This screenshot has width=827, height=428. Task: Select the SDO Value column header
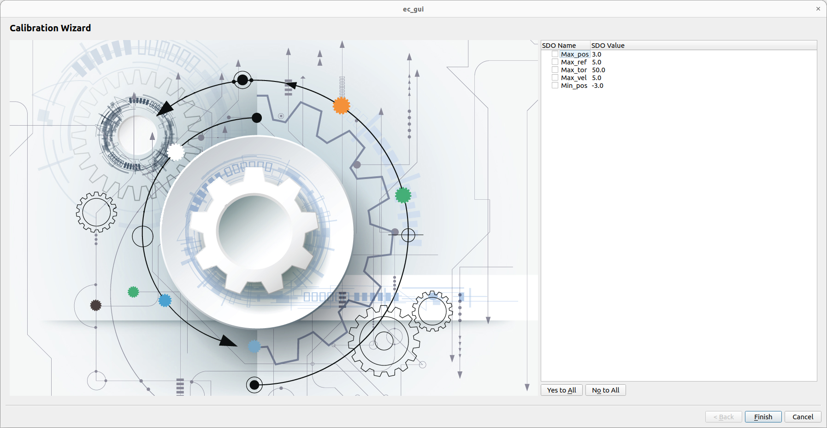click(x=703, y=46)
